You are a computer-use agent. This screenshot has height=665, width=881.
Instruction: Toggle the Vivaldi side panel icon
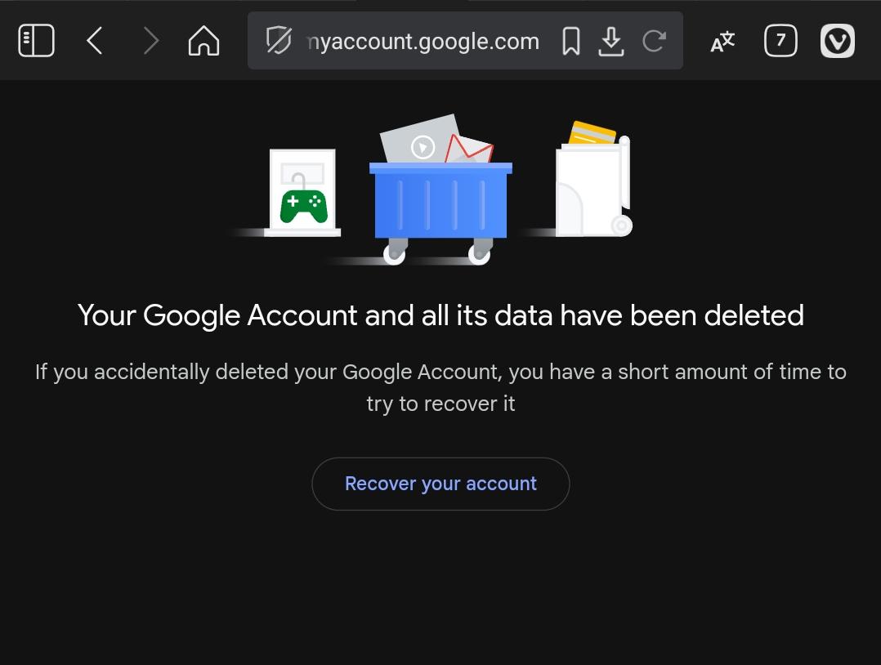click(37, 41)
